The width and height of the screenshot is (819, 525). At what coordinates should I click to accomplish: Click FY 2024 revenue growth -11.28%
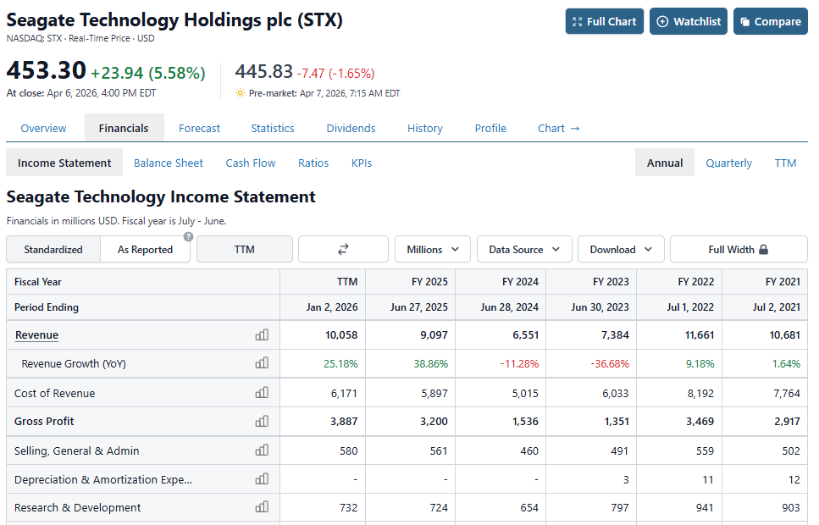coord(519,363)
